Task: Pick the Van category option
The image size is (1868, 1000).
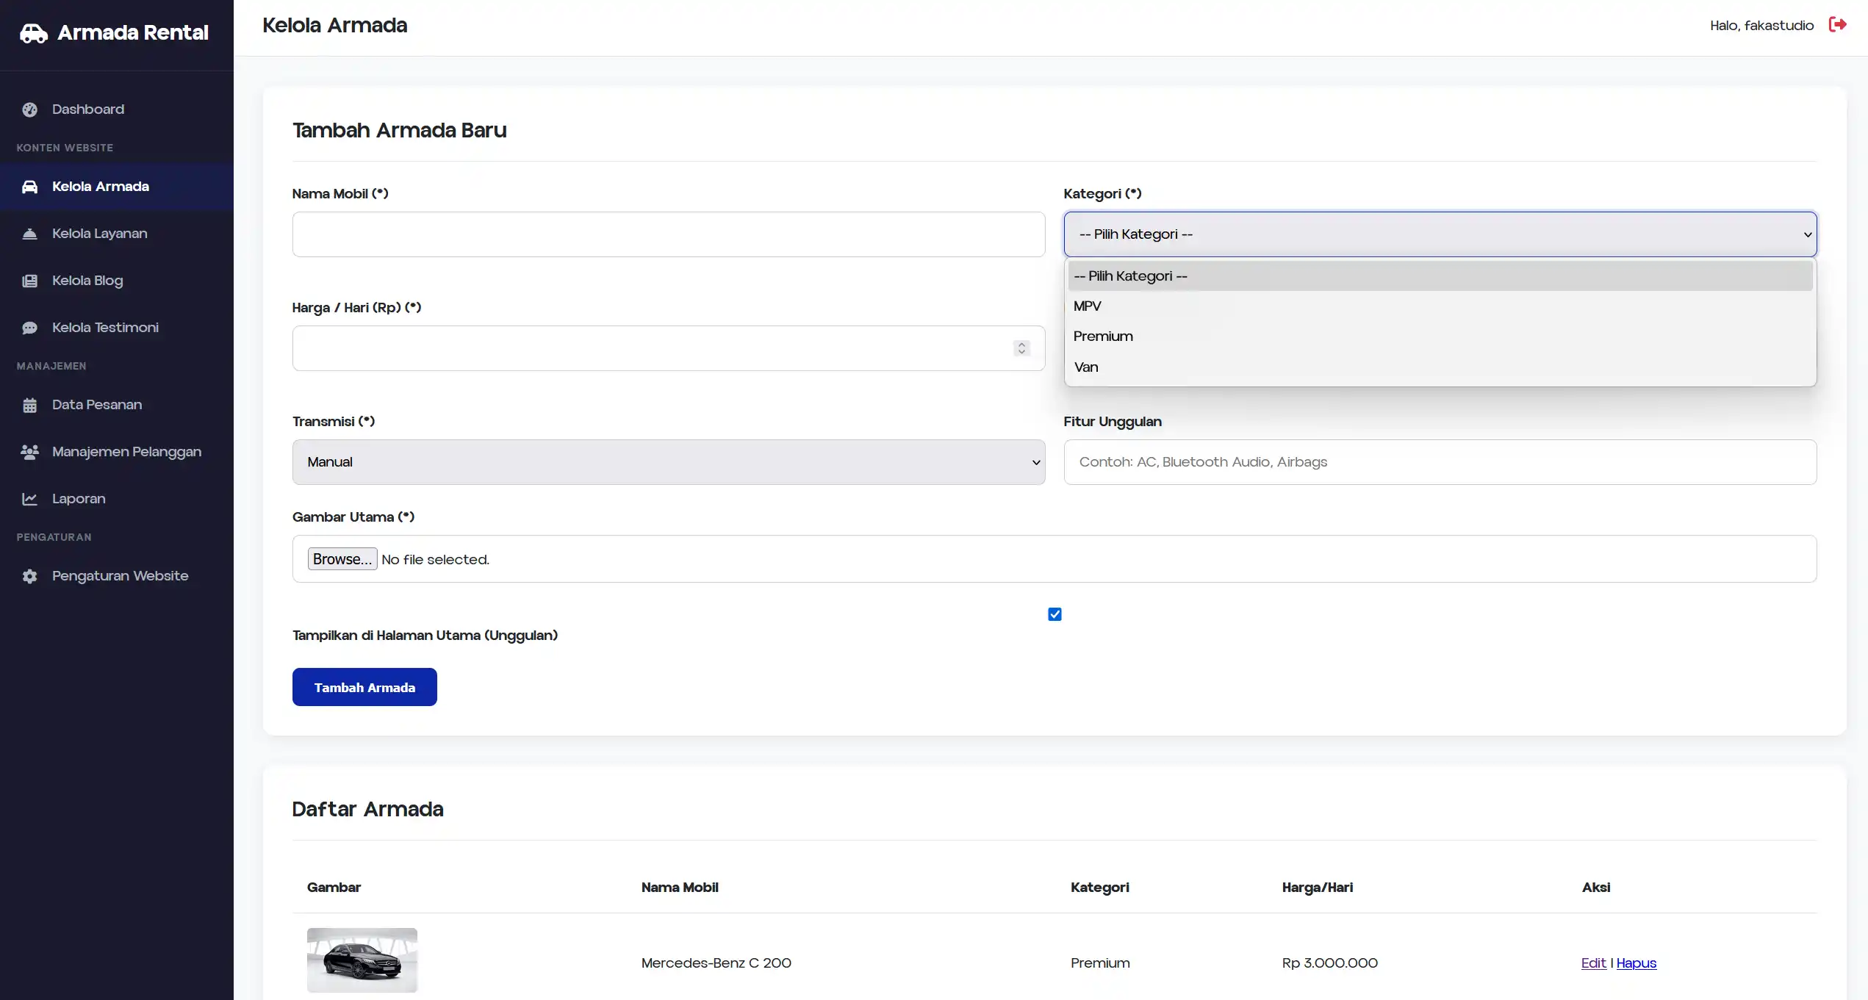Action: (x=1086, y=367)
